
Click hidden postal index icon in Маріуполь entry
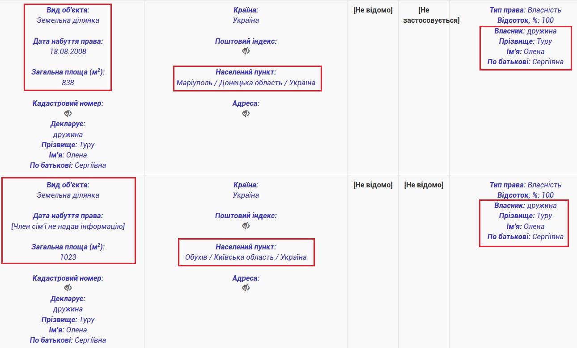click(246, 51)
